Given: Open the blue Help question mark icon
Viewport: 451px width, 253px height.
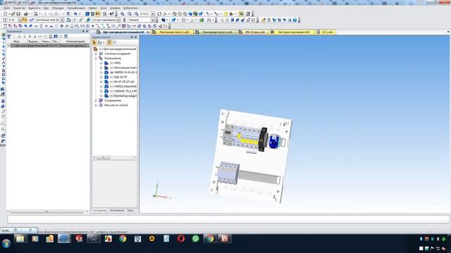Looking at the screenshot, I should tap(295, 20).
